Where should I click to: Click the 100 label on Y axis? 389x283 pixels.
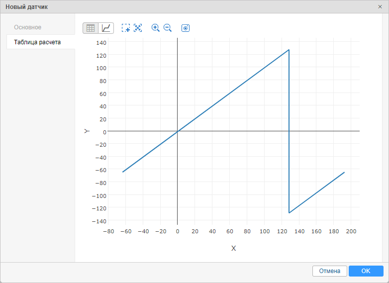pyautogui.click(x=101, y=68)
